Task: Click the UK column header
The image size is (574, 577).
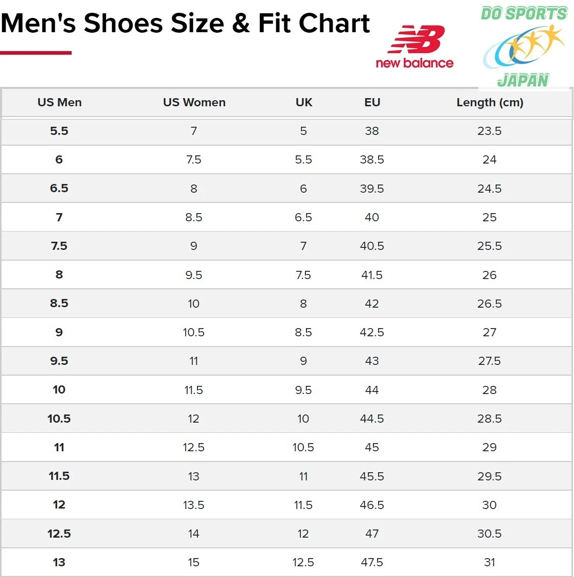Action: [x=303, y=102]
